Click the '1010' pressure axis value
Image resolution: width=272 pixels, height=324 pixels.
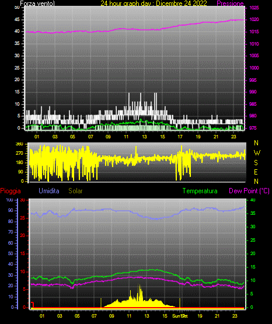(254, 44)
